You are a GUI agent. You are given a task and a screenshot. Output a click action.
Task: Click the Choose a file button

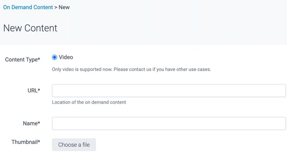[74, 145]
